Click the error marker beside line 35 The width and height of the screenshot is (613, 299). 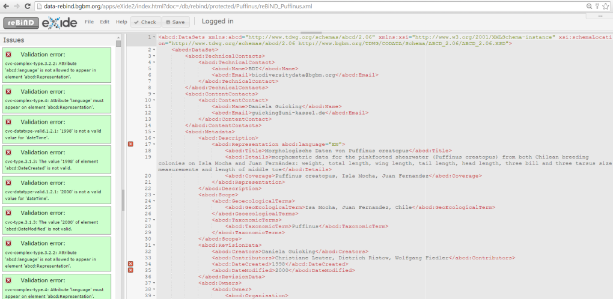pyautogui.click(x=130, y=270)
